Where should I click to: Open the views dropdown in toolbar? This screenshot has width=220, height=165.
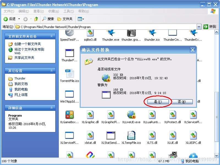coord(81,19)
